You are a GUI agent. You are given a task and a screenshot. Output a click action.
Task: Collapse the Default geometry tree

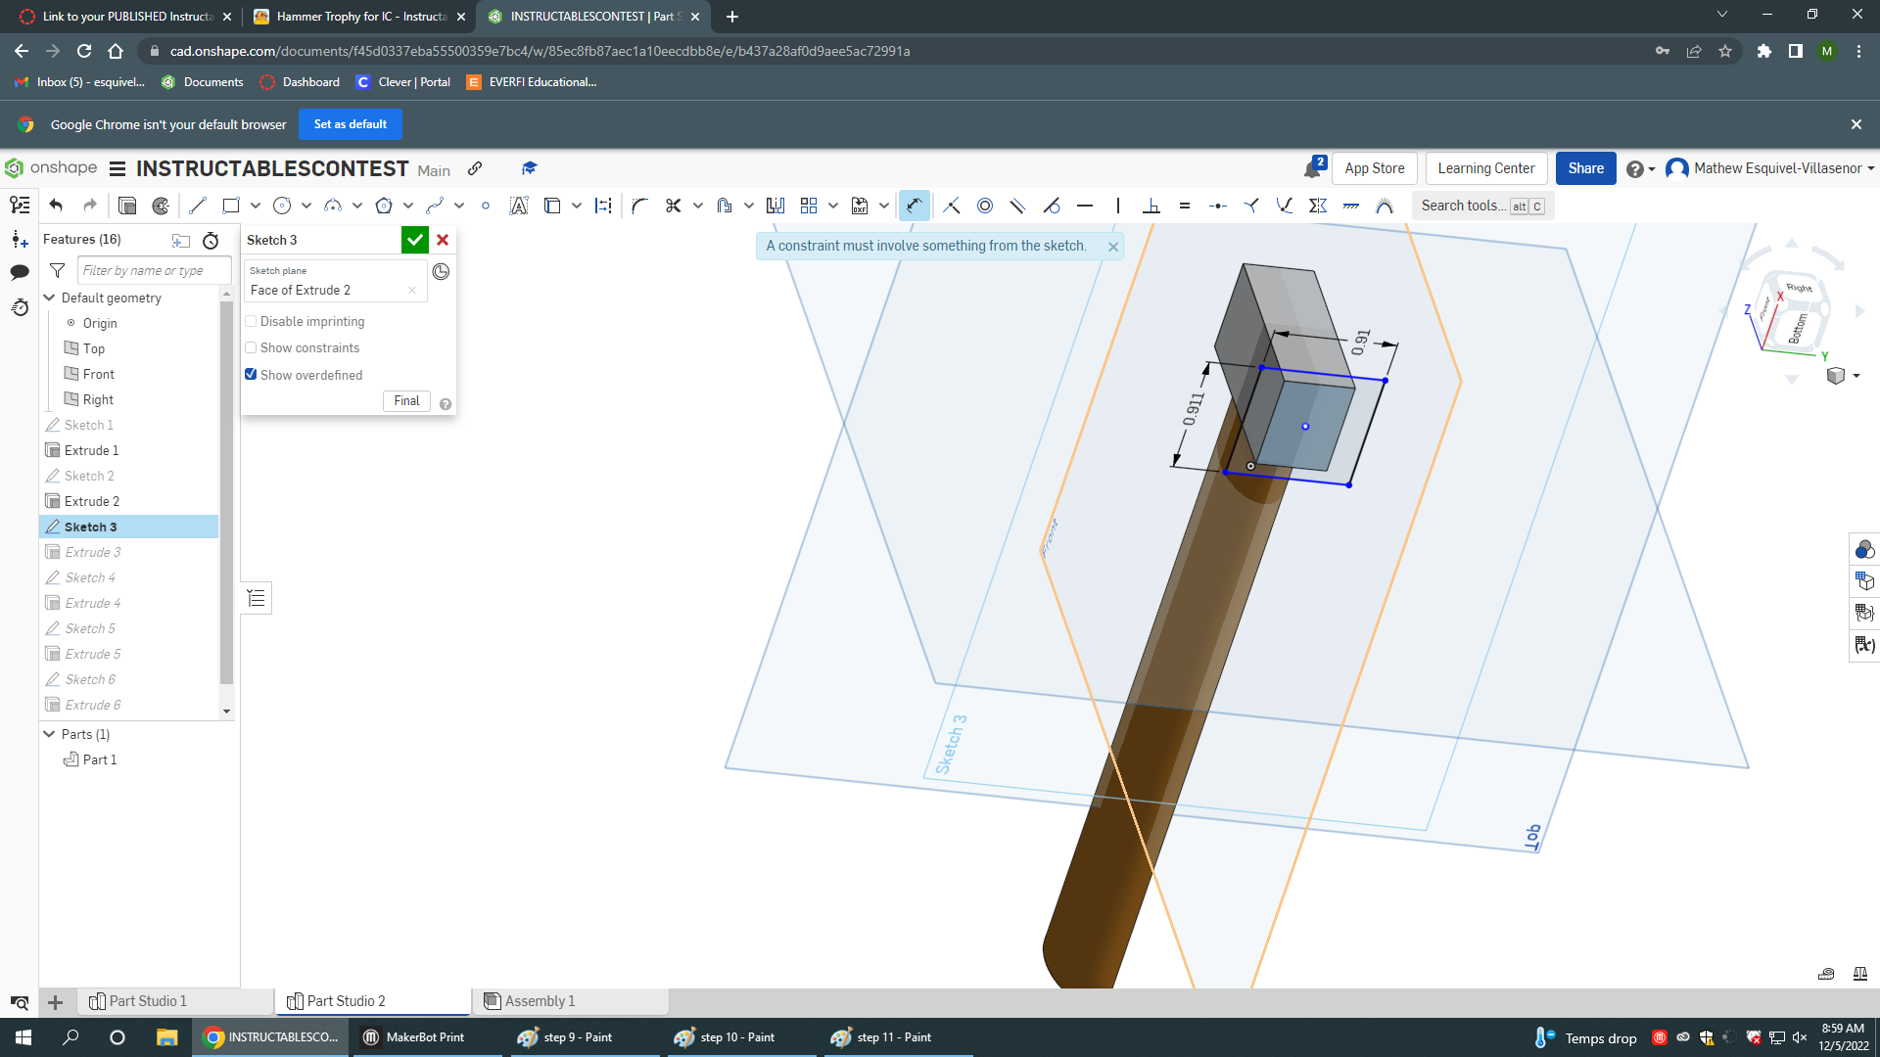(x=49, y=298)
